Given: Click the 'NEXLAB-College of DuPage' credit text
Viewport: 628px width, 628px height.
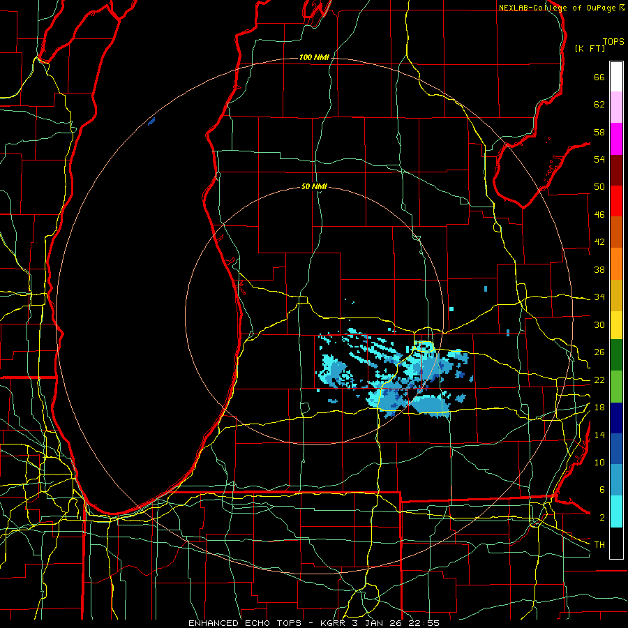Looking at the screenshot, I should click(557, 8).
